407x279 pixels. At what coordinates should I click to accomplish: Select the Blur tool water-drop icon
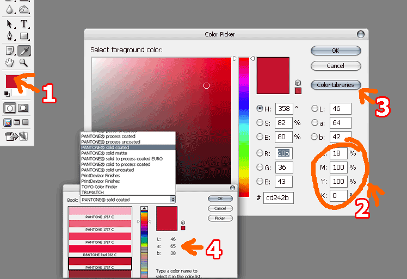tap(10, 10)
